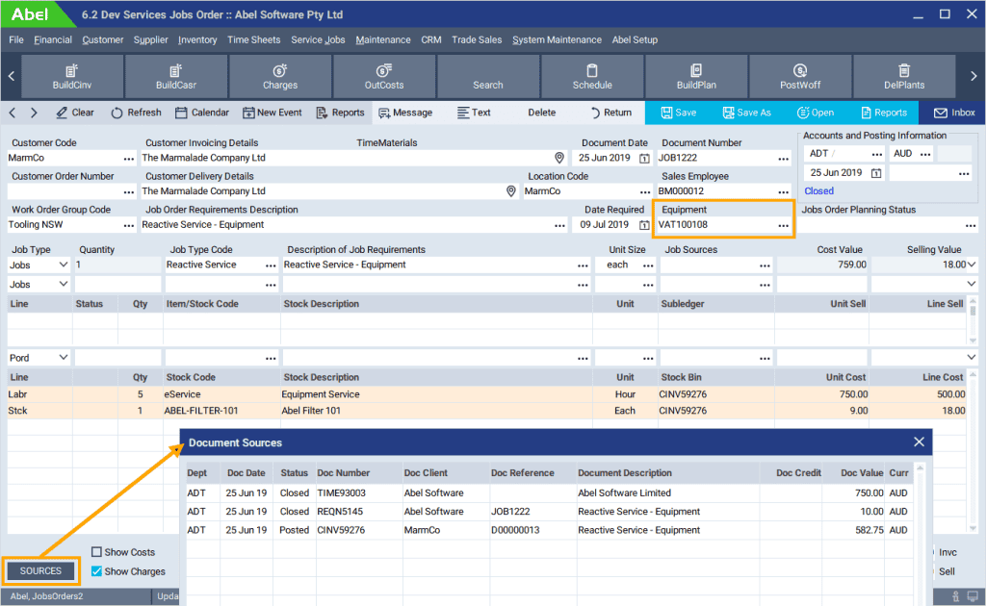Image resolution: width=986 pixels, height=606 pixels.
Task: Click the DelPlants trash icon
Action: point(903,70)
